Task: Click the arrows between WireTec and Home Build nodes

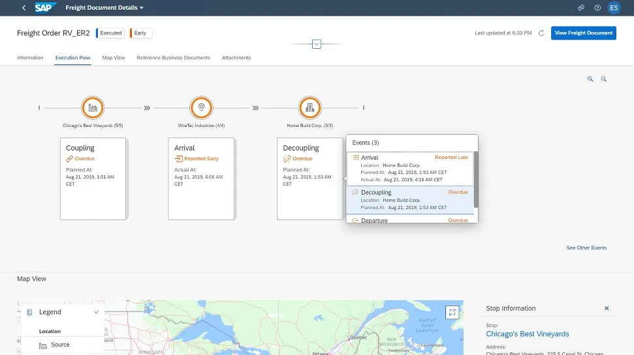Action: [255, 107]
